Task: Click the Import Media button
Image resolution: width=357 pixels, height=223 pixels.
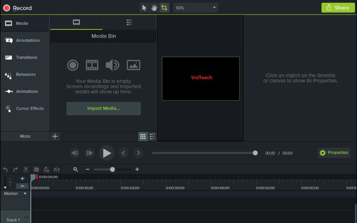Action: 104,108
